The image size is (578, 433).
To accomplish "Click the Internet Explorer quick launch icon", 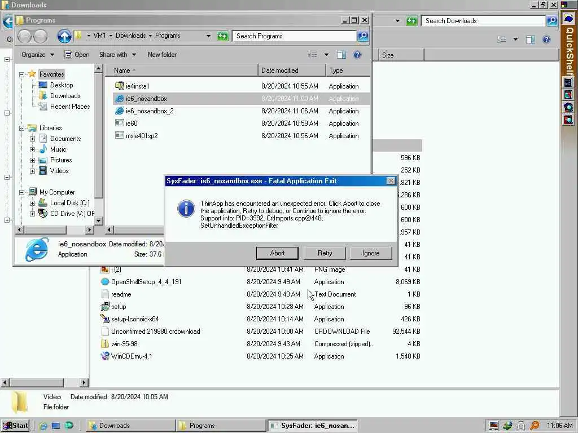I will [43, 426].
